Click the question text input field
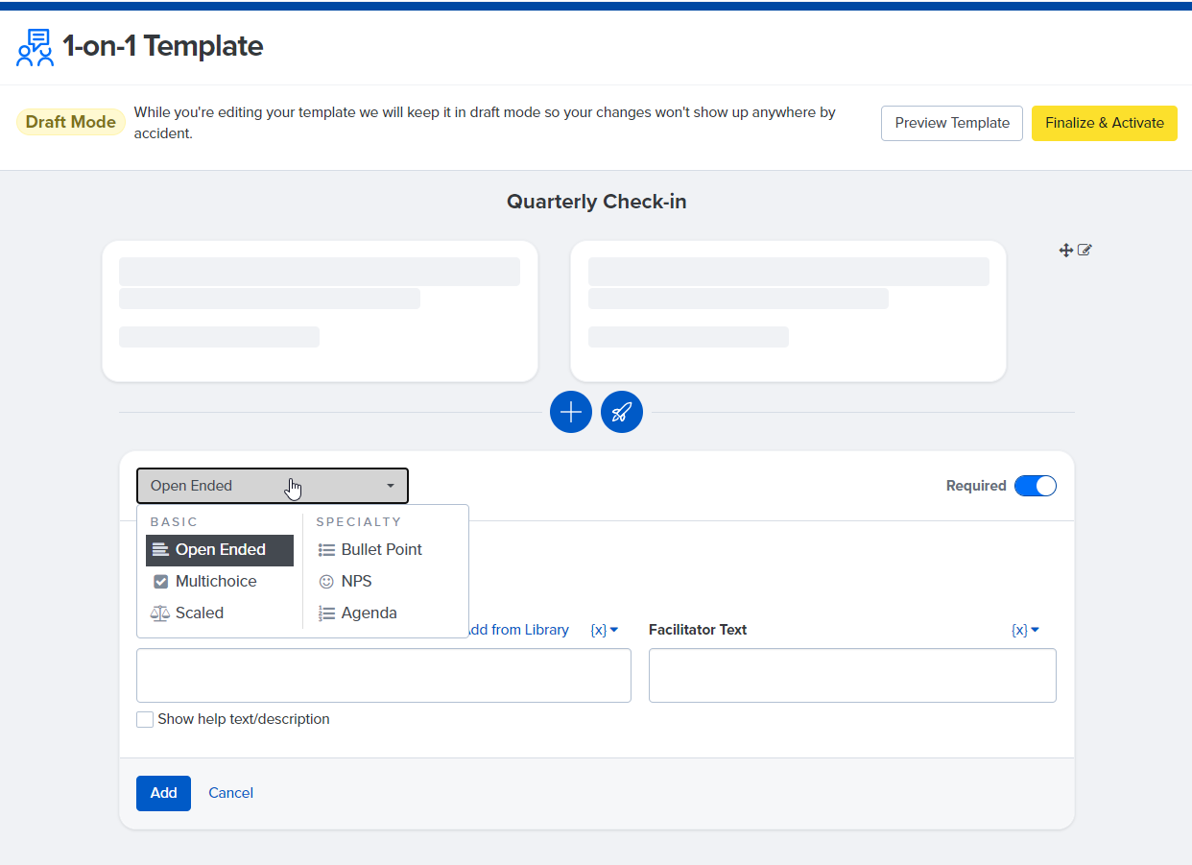Image resolution: width=1192 pixels, height=865 pixels. 384,675
